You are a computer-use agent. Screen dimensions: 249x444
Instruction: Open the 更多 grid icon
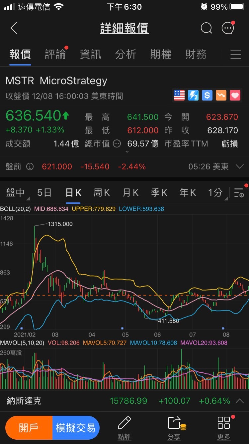tap(224, 422)
